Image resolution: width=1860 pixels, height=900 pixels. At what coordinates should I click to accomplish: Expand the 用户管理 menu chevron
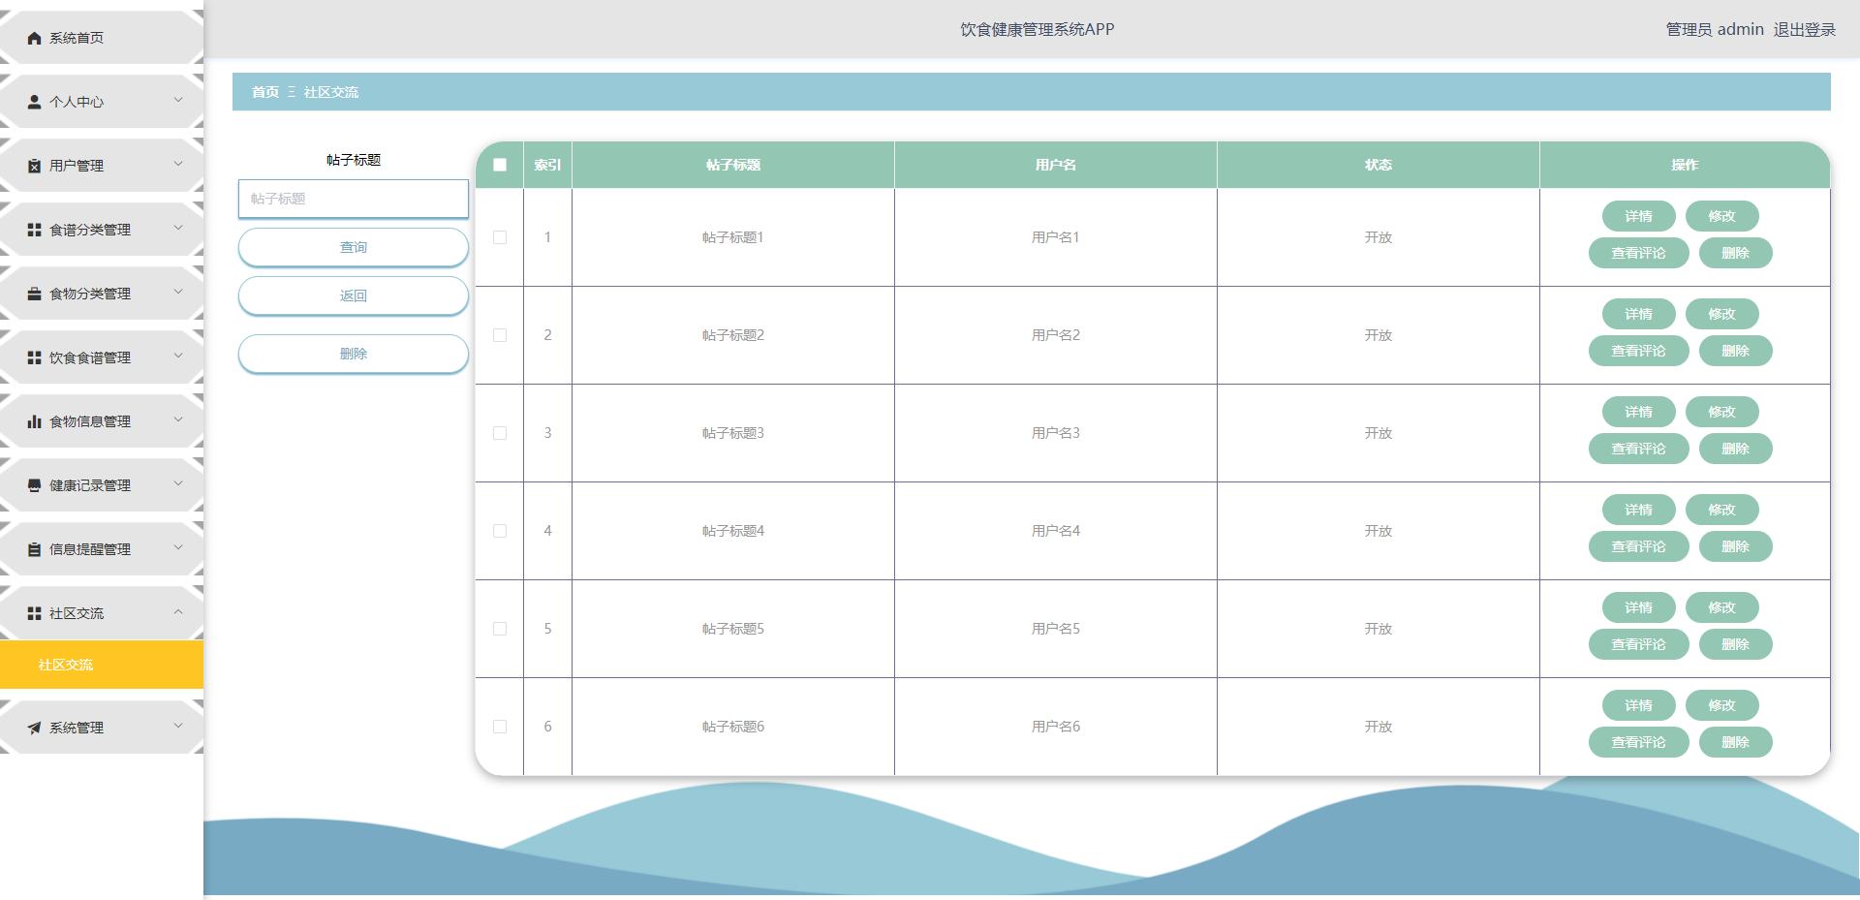[x=178, y=164]
